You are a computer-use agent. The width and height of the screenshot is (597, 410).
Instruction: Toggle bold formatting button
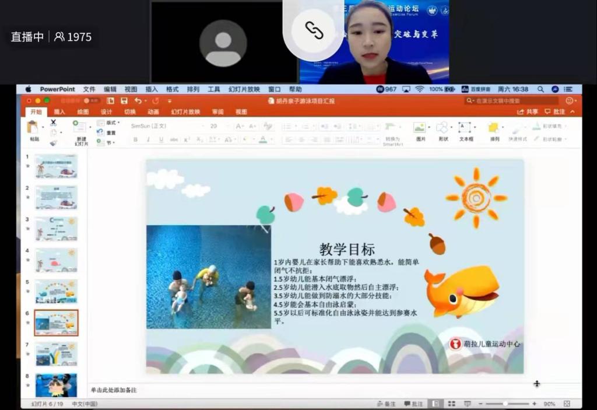(135, 140)
